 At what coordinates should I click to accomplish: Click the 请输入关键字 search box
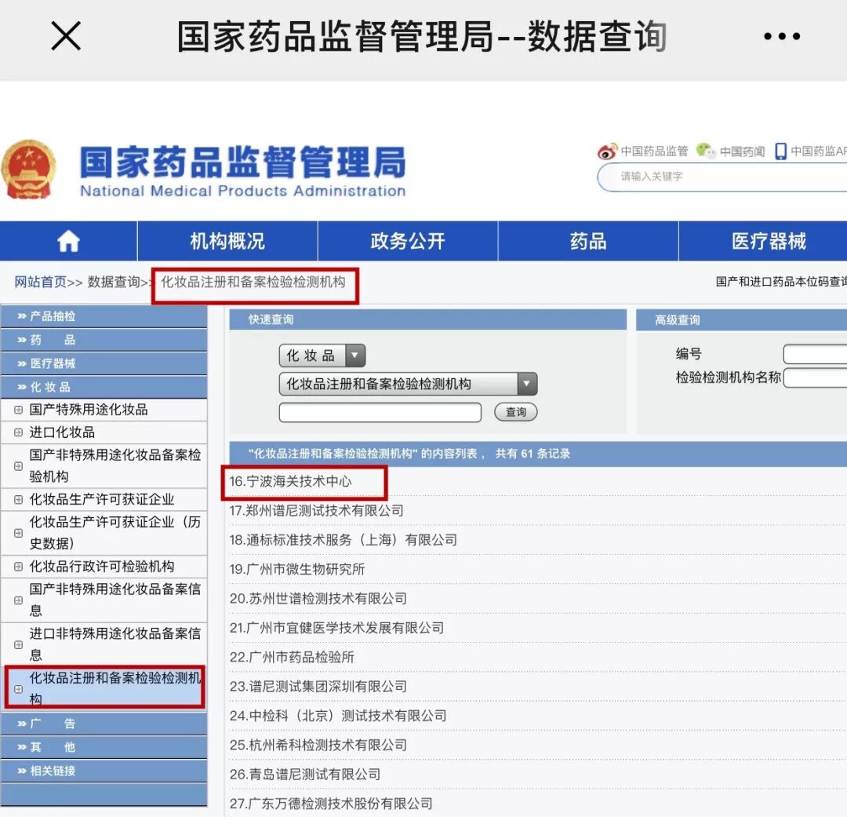click(x=724, y=177)
